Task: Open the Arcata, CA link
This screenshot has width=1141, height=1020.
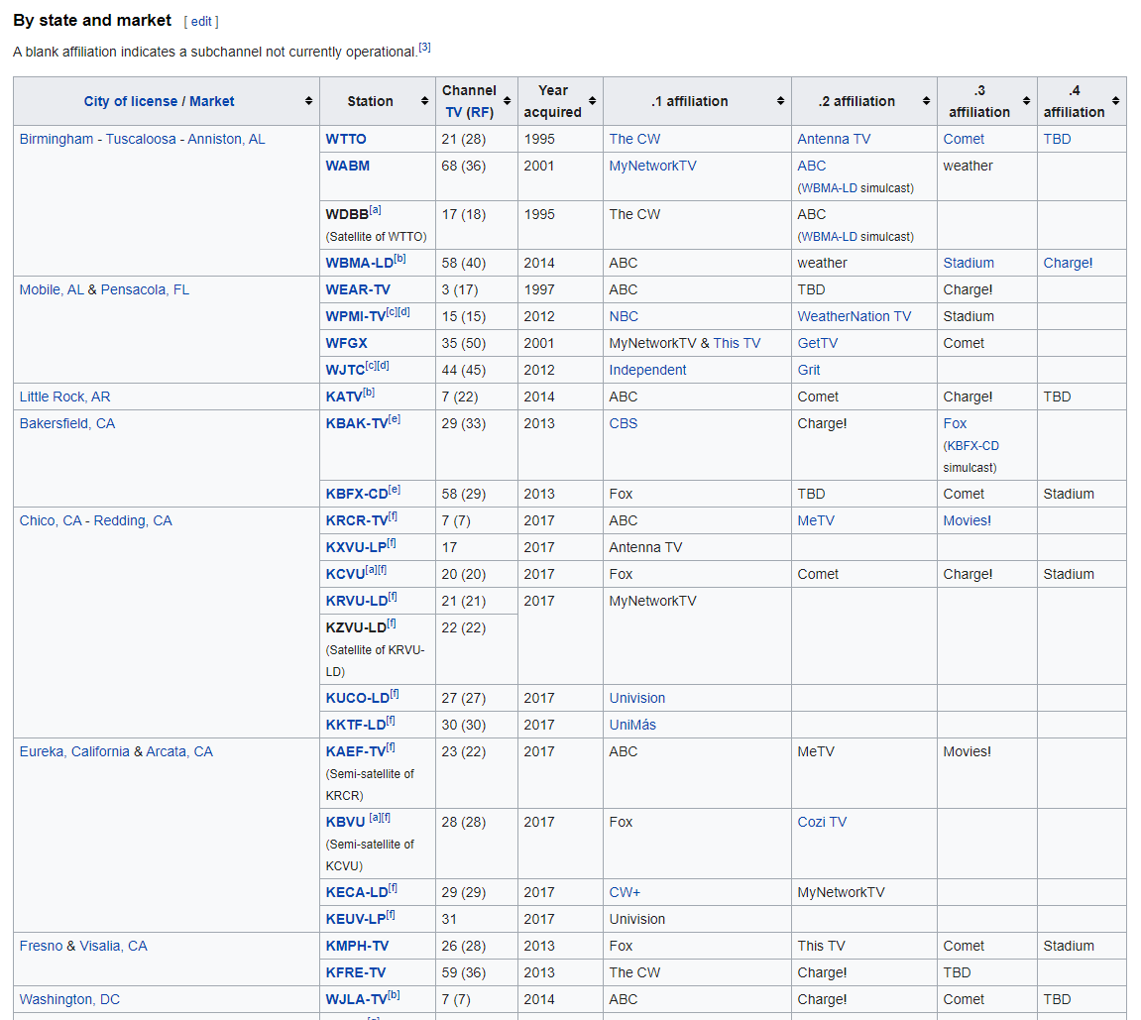Action: pyautogui.click(x=179, y=751)
